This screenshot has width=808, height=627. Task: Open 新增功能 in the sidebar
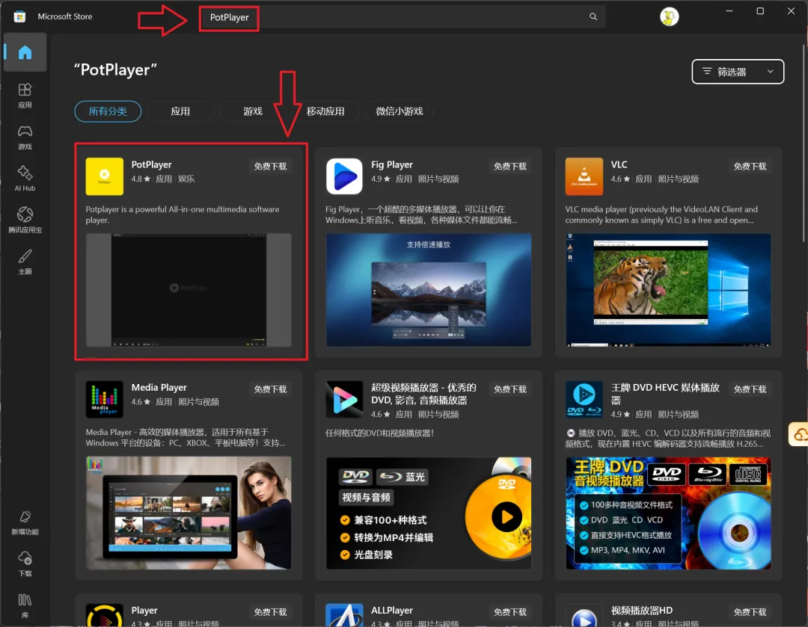pos(25,523)
